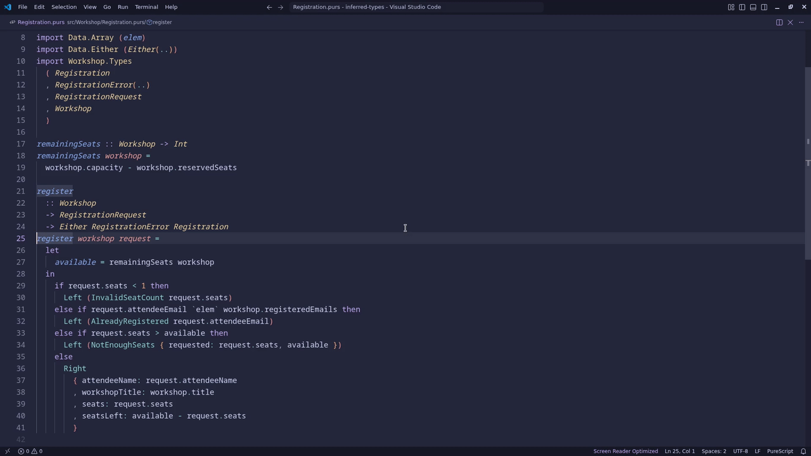The width and height of the screenshot is (811, 456).
Task: Click 'Data.Either' import on line 9
Action: pyautogui.click(x=93, y=49)
